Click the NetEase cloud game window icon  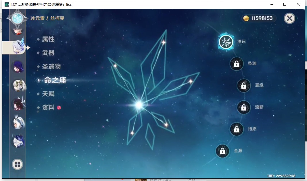pos(7,4)
